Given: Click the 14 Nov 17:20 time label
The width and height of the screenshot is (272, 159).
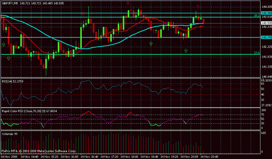Looking at the screenshot, I should pos(110,157).
